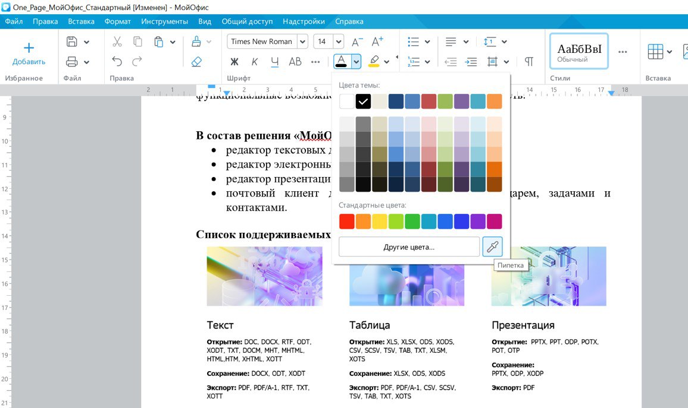This screenshot has width=688, height=408.
Task: Click the print icon
Action: coord(72,61)
